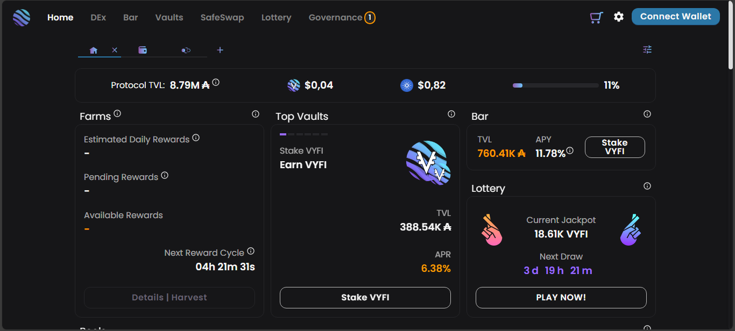Click the page vertical scrollbar
This screenshot has width=735, height=331.
coord(731,38)
